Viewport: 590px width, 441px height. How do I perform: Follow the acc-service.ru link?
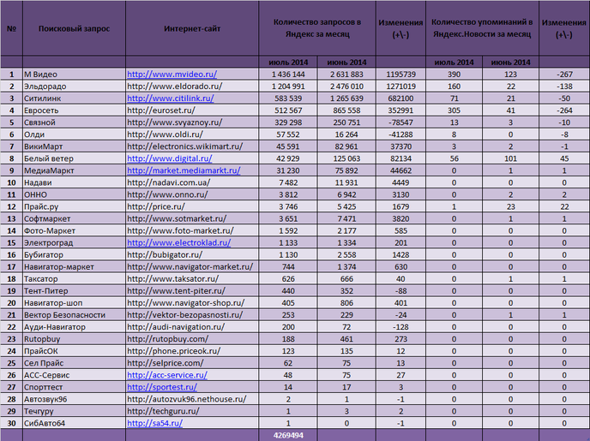tap(167, 375)
